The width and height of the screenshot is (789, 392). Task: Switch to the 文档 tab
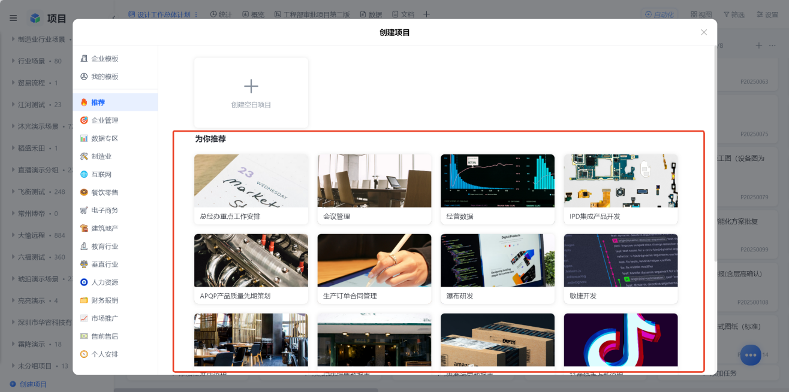(403, 14)
